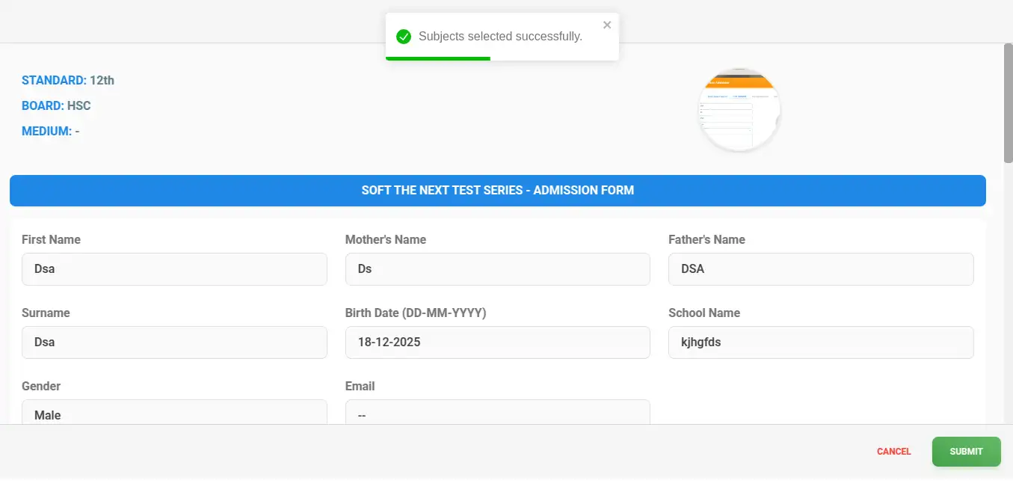Viewport: 1013px width, 504px height.
Task: Select the Mother's Name field
Action: coord(497,269)
